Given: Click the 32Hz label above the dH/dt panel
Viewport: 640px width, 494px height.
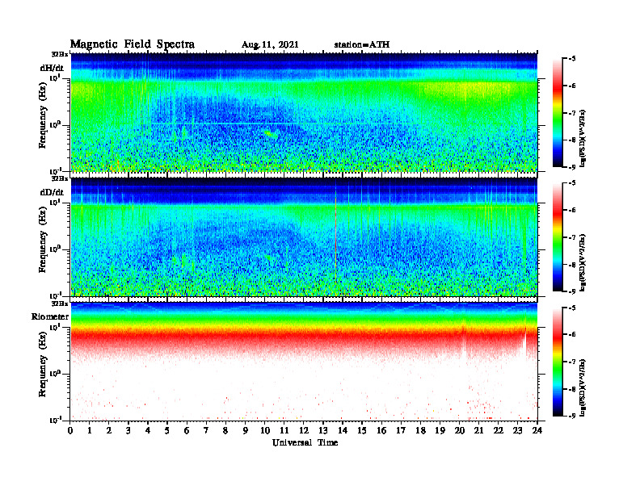Looking at the screenshot, I should tap(60, 54).
